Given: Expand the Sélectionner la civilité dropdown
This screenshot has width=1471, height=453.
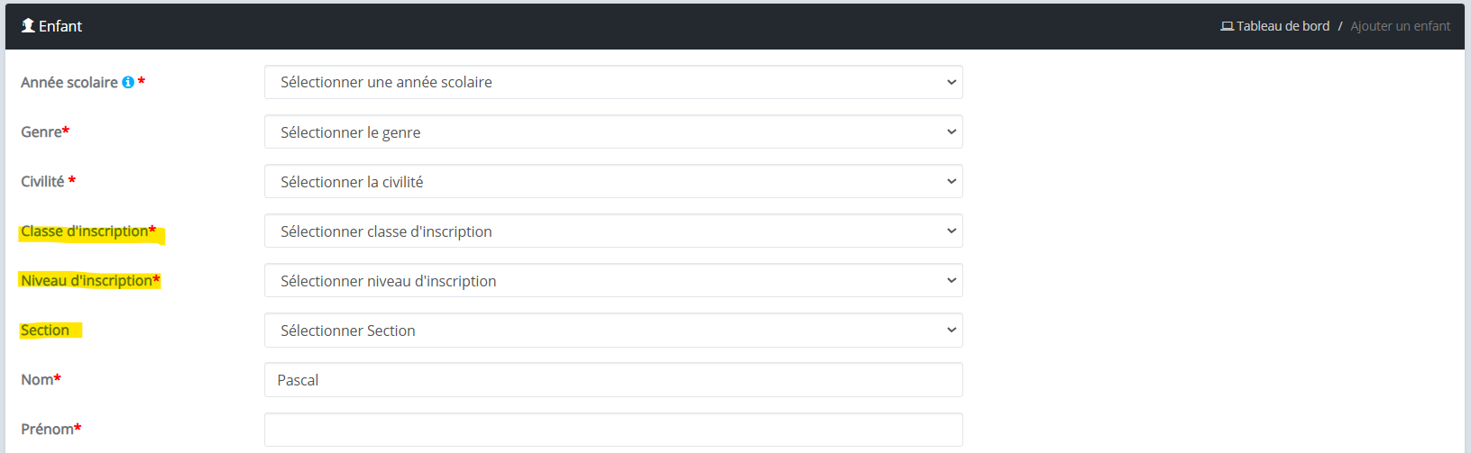Looking at the screenshot, I should (x=613, y=181).
